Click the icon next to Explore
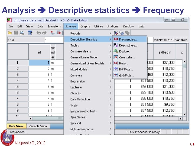 [116, 51]
